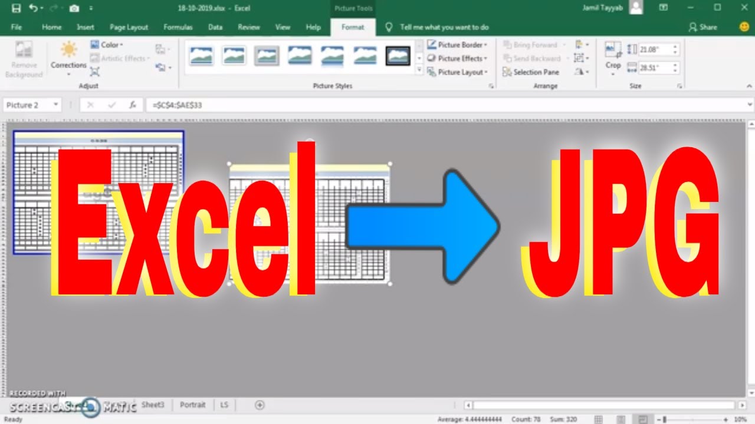Screen dimensions: 755x424
Task: Click the horizontal scrollbar left arrow
Action: click(468, 405)
